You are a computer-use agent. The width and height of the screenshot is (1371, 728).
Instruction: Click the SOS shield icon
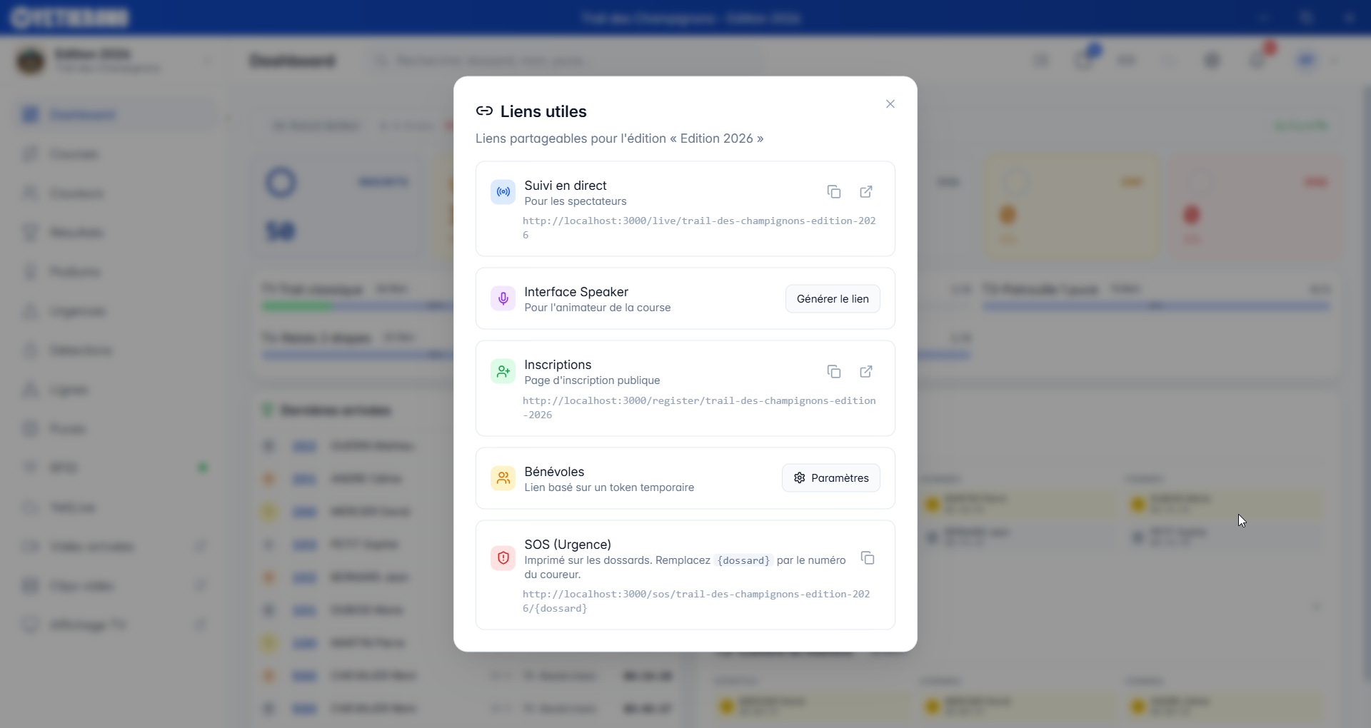pos(503,558)
